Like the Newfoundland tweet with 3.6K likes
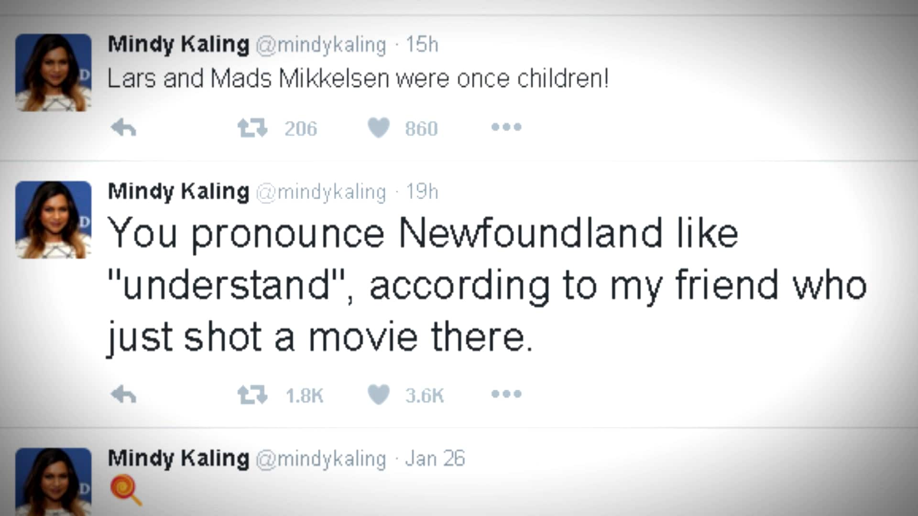The height and width of the screenshot is (516, 918). pos(379,395)
